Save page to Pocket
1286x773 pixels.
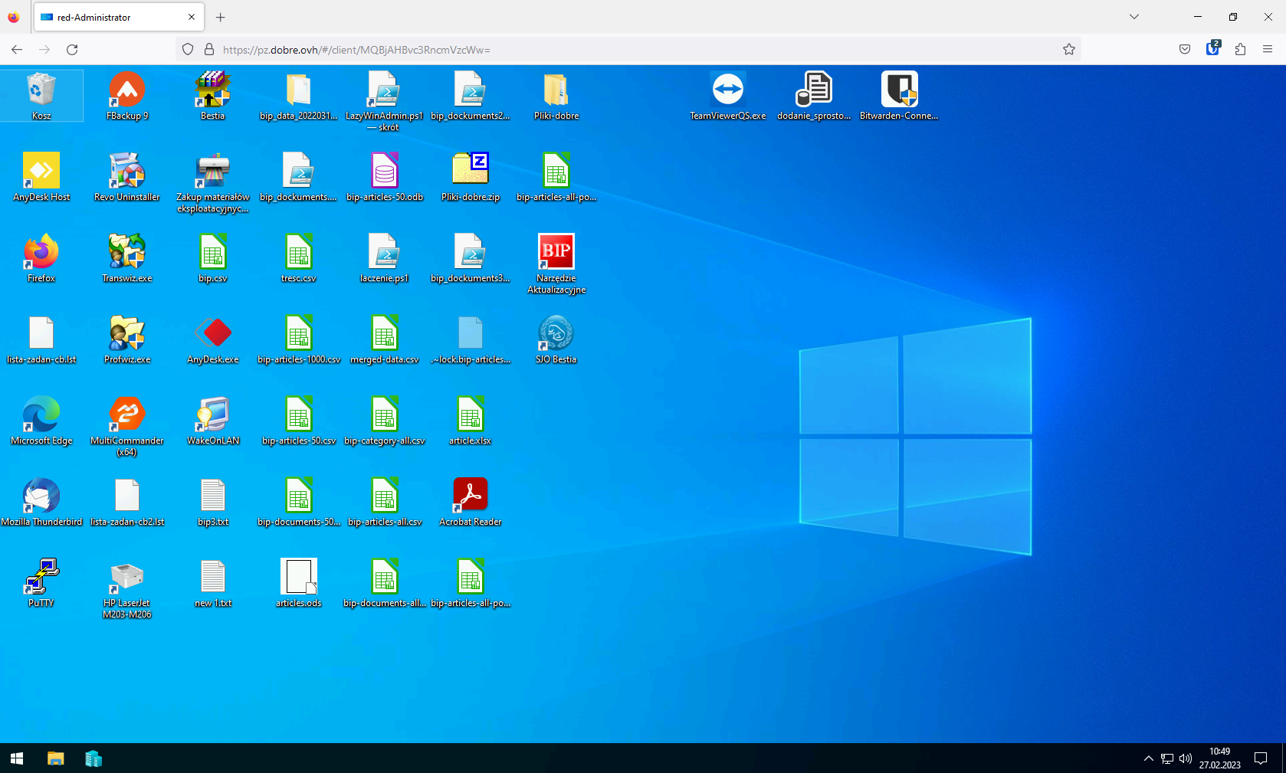tap(1185, 50)
